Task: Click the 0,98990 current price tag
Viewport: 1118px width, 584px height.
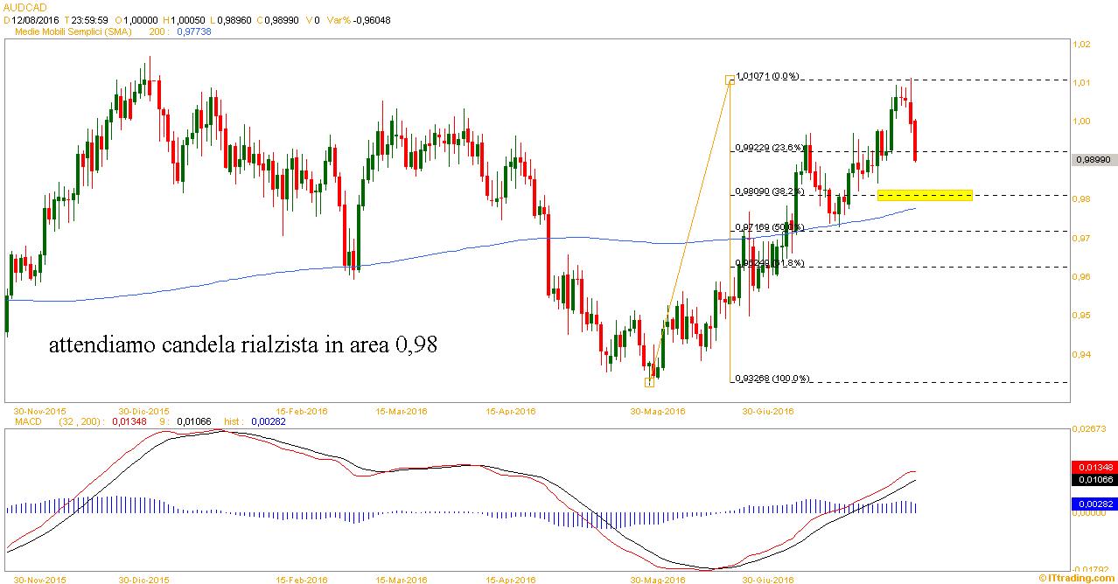Action: (1094, 159)
